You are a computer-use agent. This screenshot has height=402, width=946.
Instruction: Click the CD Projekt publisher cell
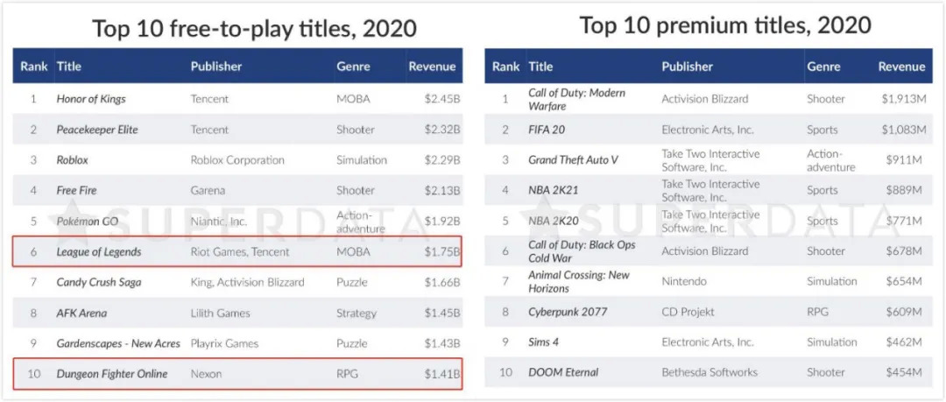click(x=688, y=312)
